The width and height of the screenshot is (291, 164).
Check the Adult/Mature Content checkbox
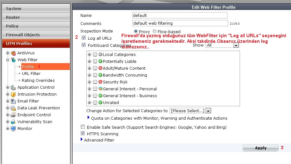coord(95,68)
